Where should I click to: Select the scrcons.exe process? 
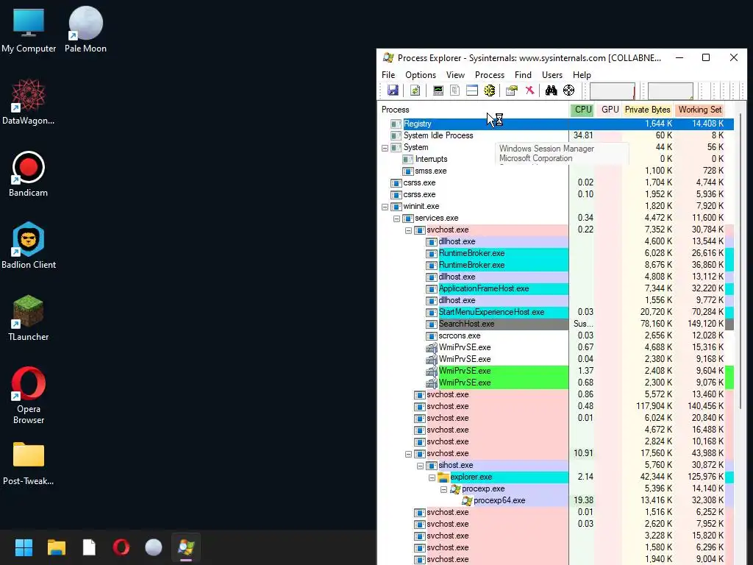(556, 335)
